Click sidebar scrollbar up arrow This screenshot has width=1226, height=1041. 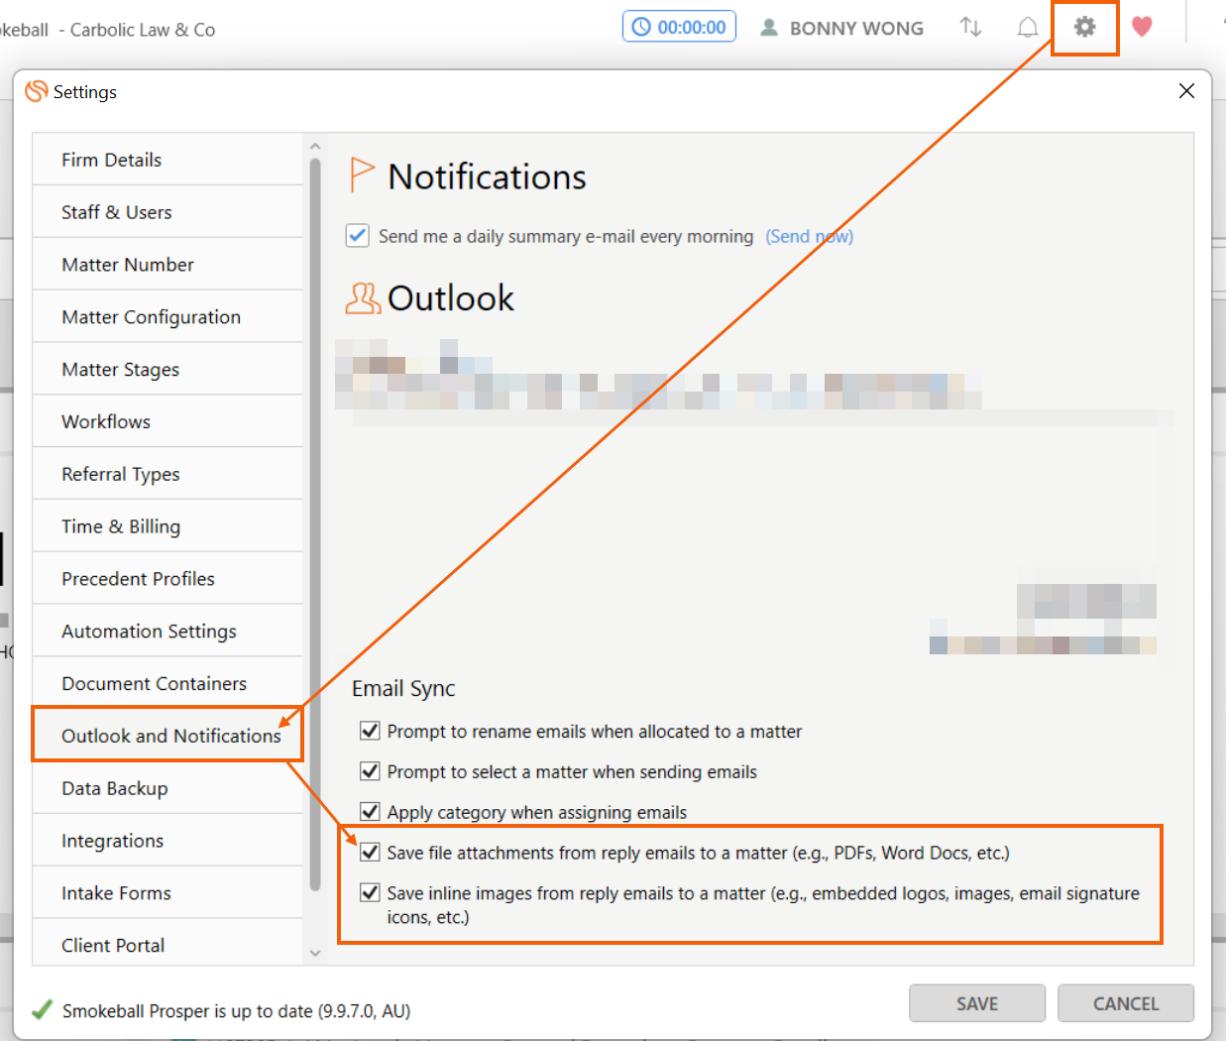point(315,147)
